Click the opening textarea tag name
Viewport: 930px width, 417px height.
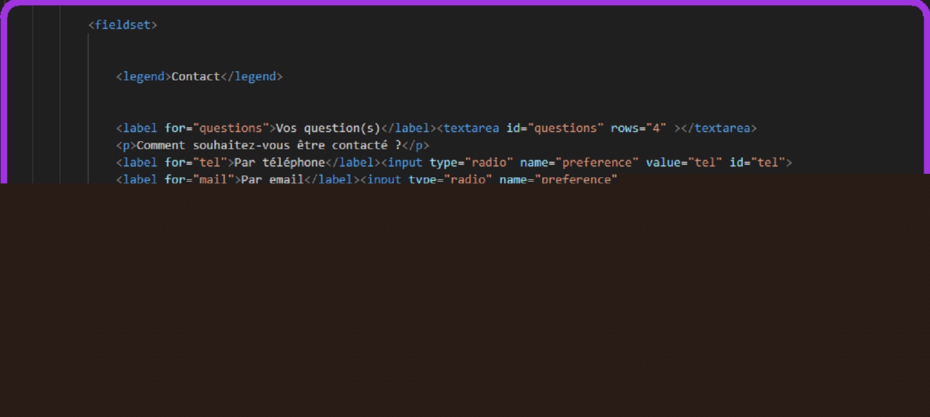(x=471, y=128)
